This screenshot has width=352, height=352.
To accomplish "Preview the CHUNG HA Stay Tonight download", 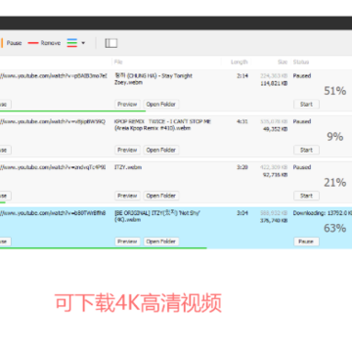I will click(x=127, y=105).
